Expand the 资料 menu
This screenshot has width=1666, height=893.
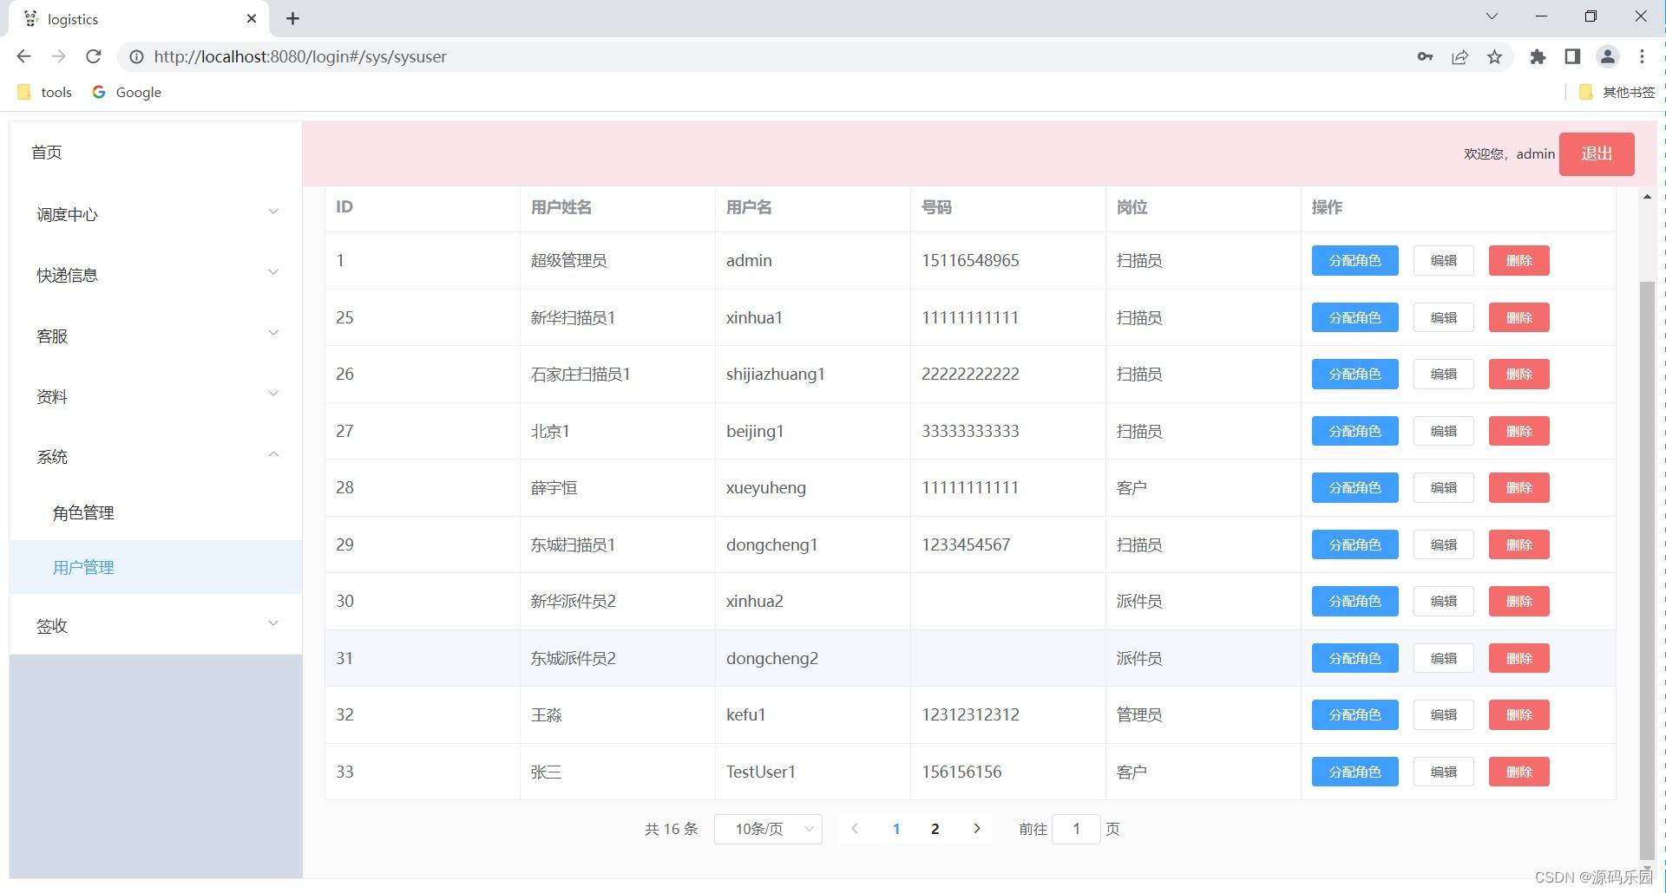pos(156,396)
